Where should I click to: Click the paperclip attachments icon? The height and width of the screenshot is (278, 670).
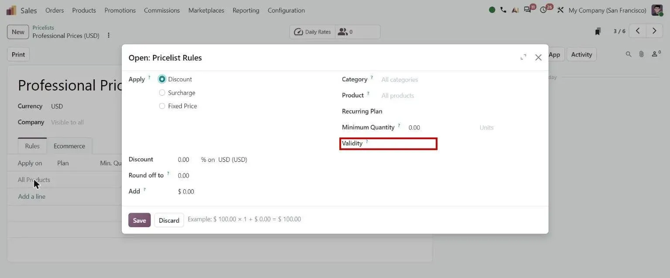(x=641, y=54)
